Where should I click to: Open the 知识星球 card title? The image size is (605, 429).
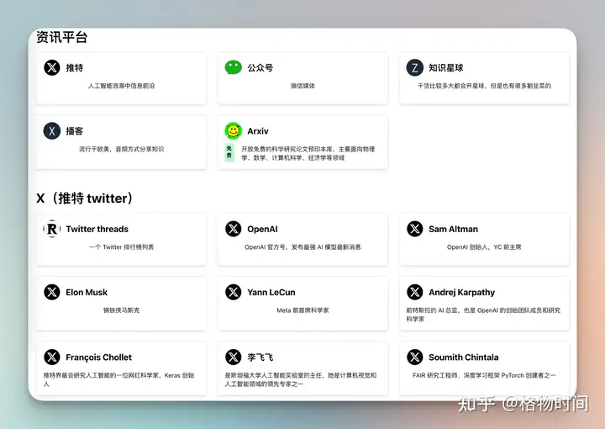445,67
